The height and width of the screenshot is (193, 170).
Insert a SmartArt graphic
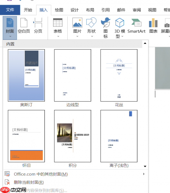(137, 26)
